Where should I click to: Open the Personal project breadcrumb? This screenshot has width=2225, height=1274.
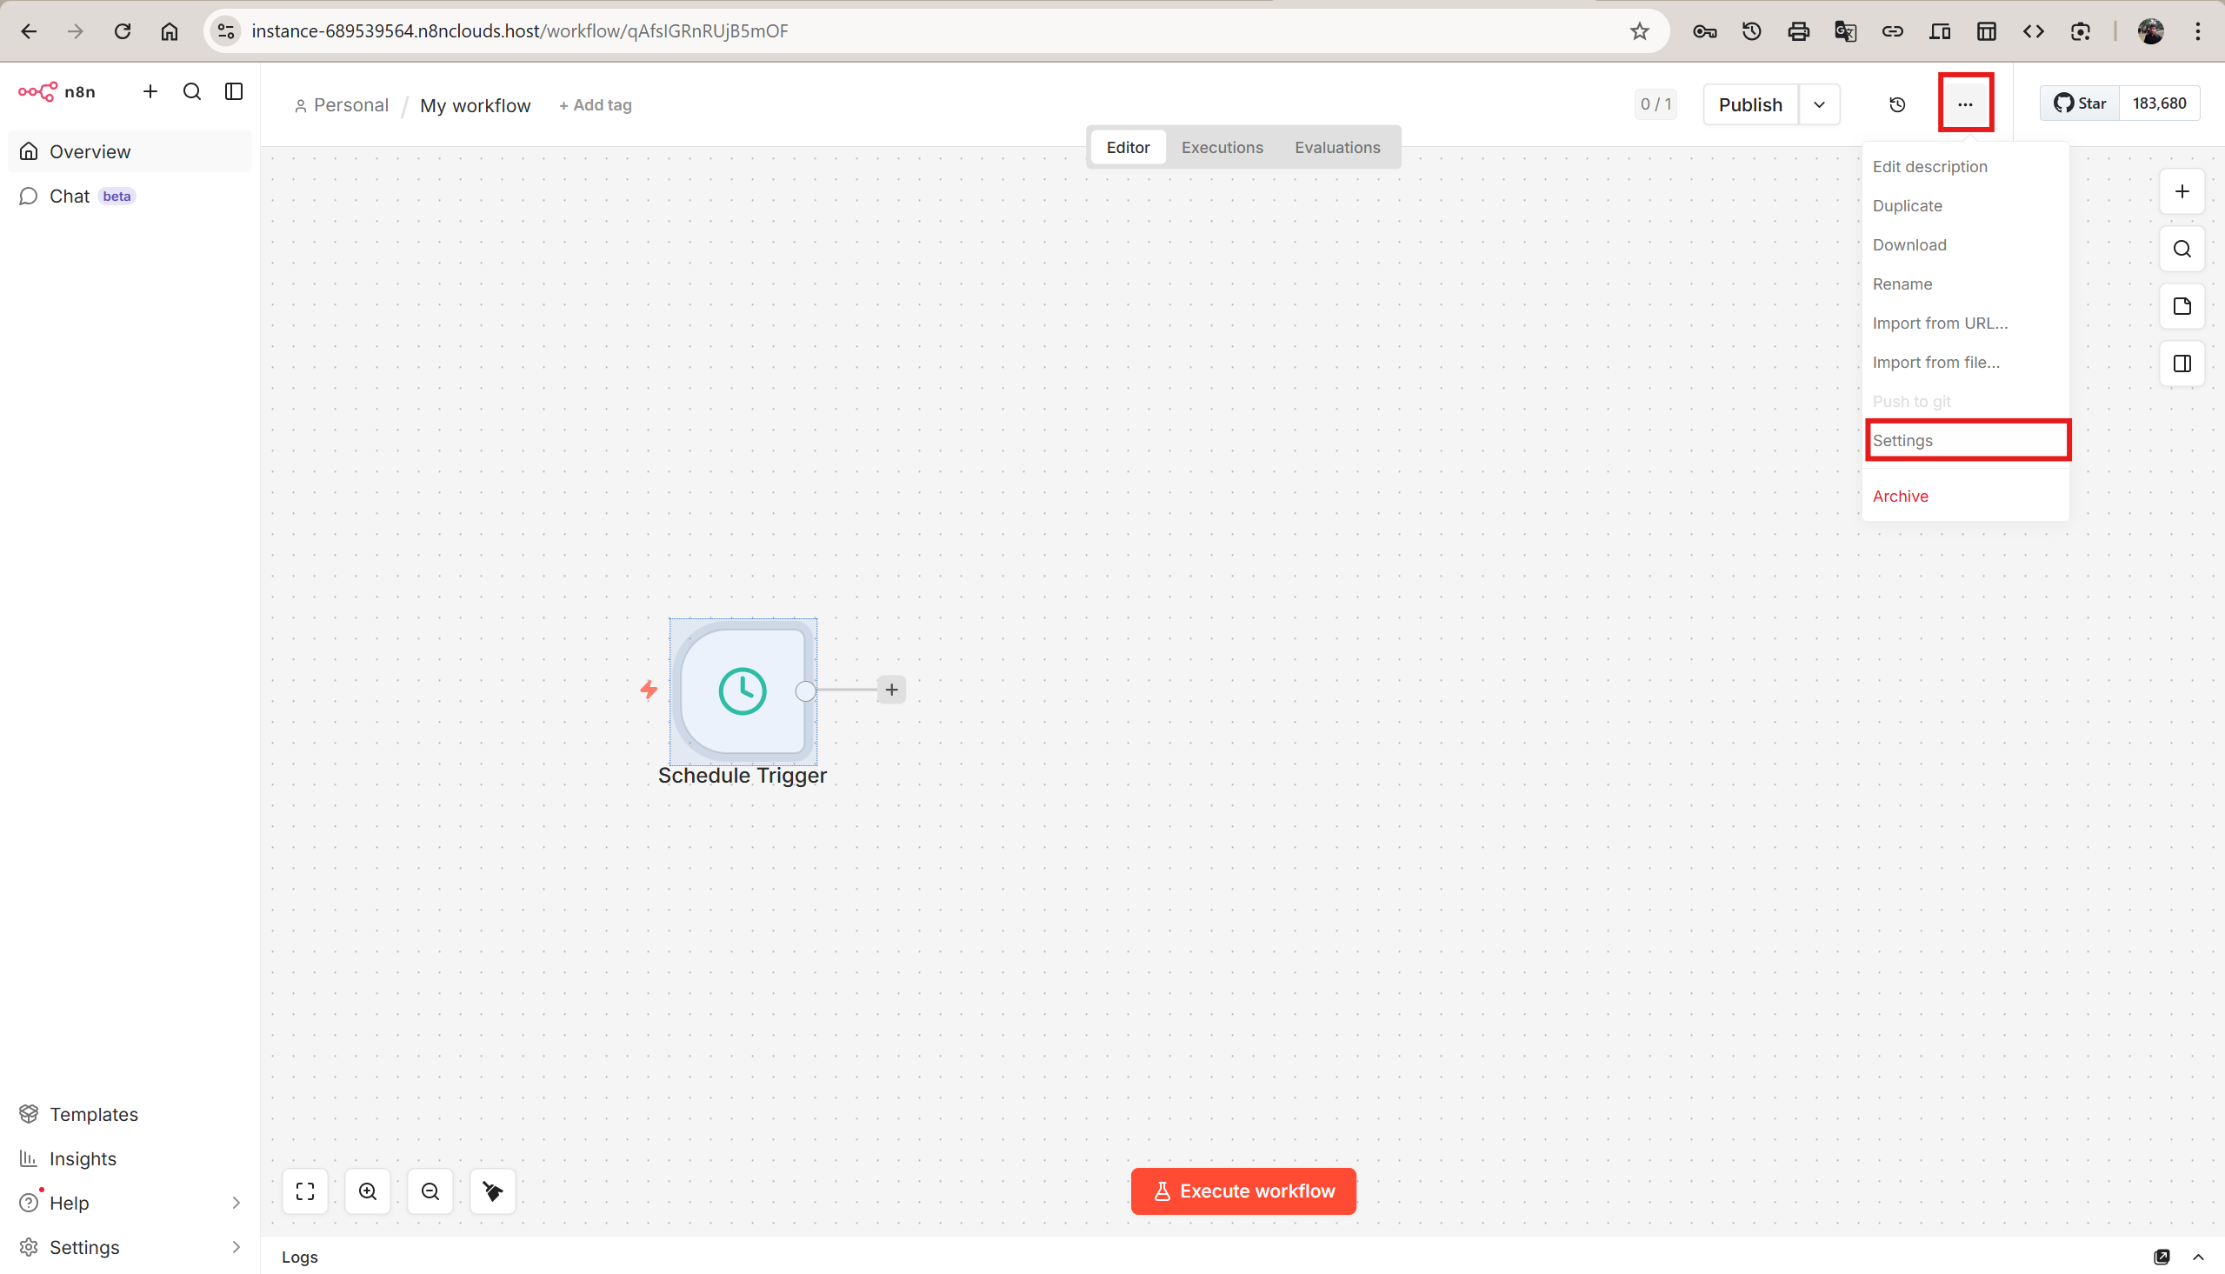[x=341, y=105]
